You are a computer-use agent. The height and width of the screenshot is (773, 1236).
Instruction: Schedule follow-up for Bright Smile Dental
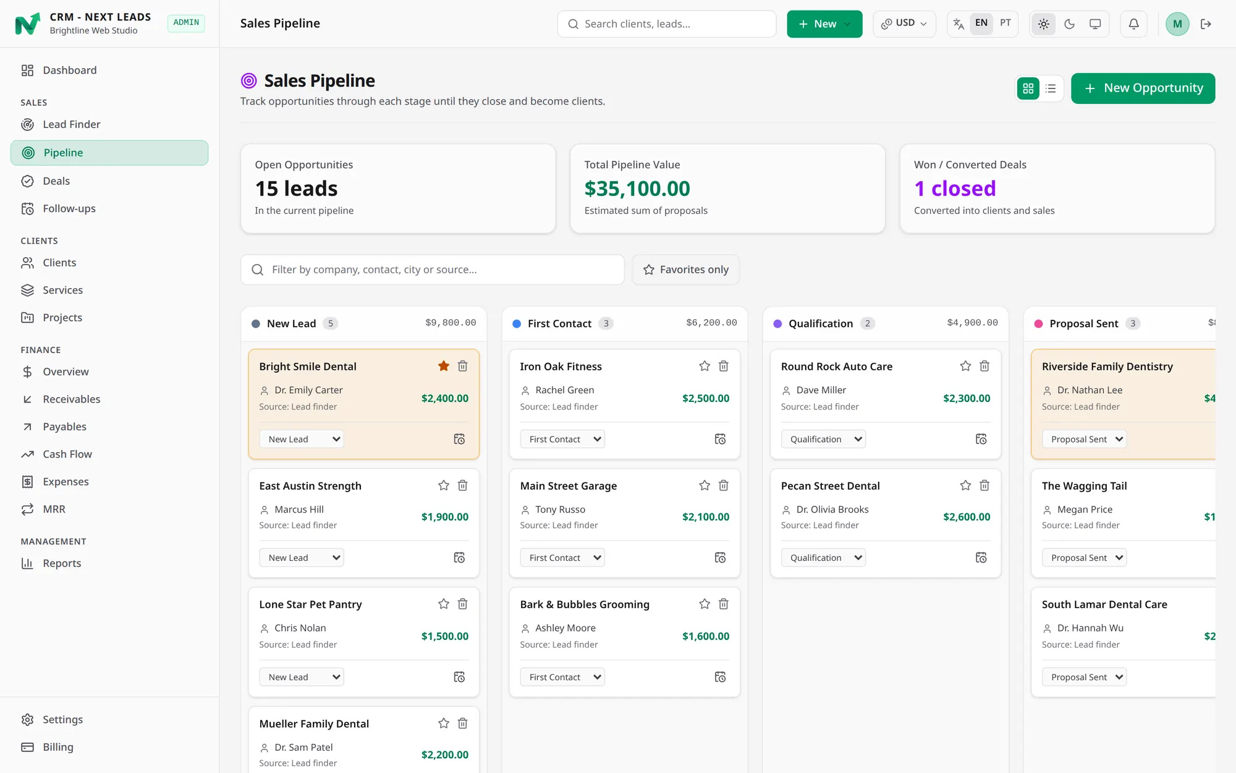pyautogui.click(x=459, y=439)
